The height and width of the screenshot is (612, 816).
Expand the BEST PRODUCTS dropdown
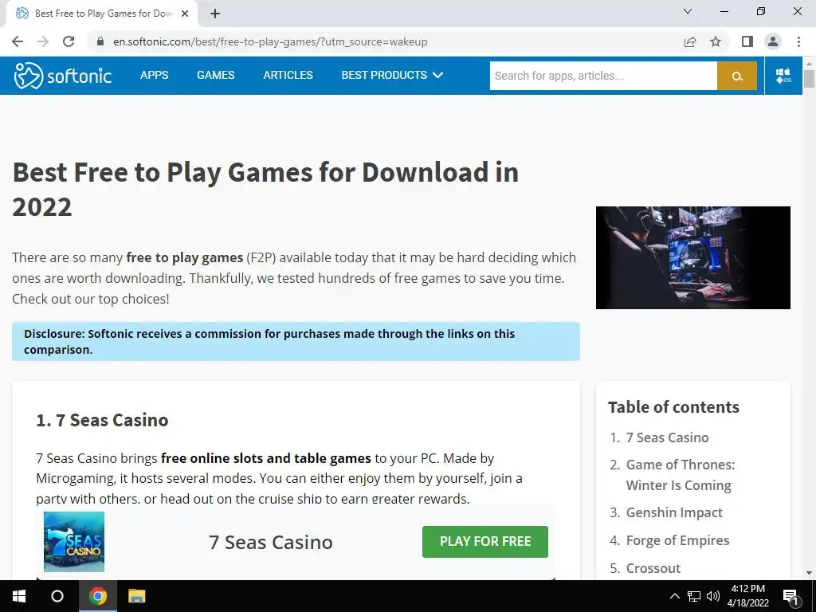click(x=392, y=75)
